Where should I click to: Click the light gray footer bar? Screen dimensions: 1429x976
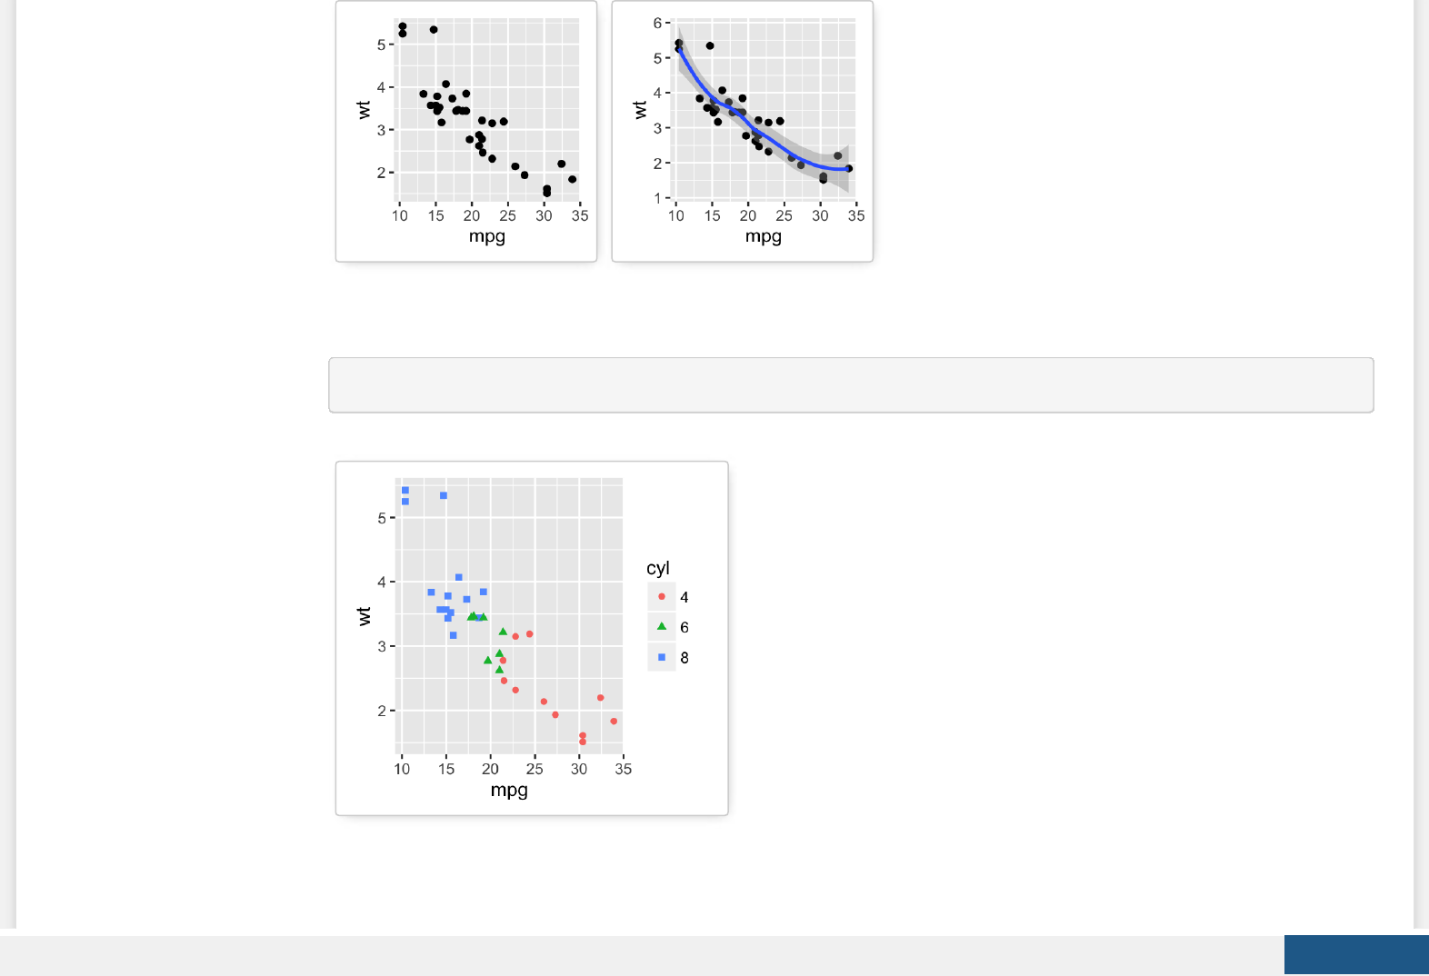click(x=636, y=955)
